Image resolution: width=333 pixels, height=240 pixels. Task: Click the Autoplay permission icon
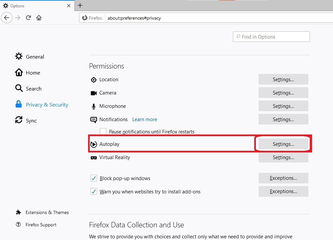click(x=93, y=144)
